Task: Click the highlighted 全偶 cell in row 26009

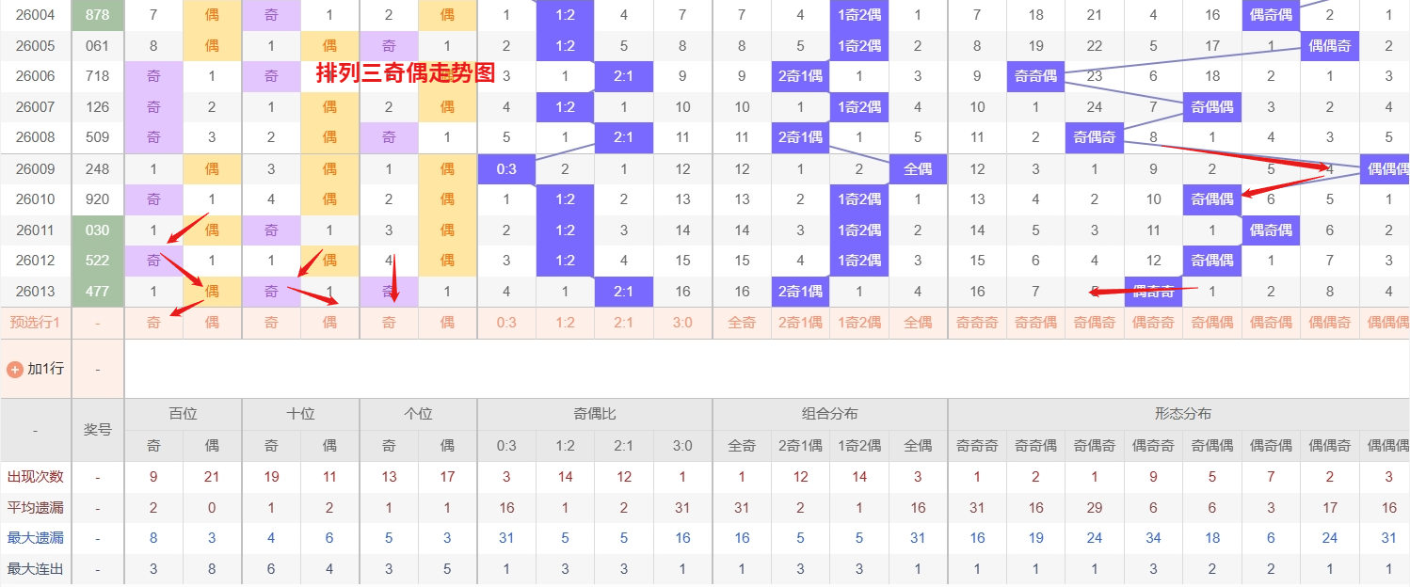Action: pyautogui.click(x=918, y=169)
